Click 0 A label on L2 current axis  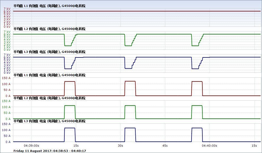(8, 119)
